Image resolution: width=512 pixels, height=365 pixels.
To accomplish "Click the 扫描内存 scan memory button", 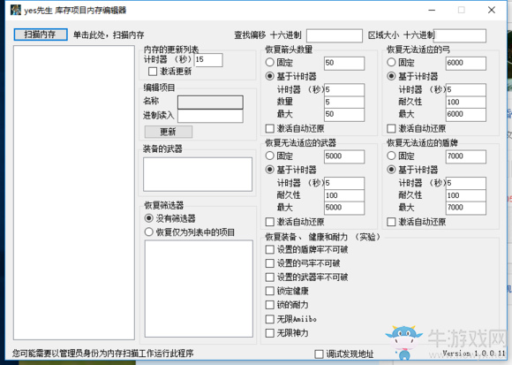I will click(41, 34).
